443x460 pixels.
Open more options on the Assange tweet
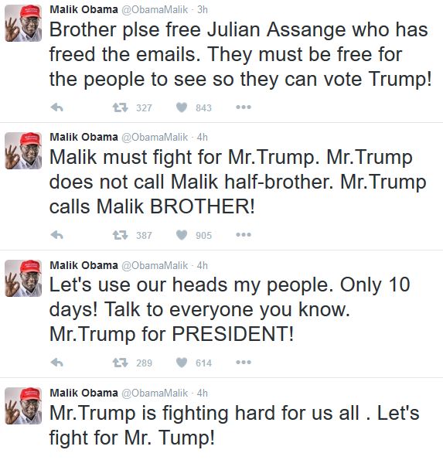tap(244, 107)
